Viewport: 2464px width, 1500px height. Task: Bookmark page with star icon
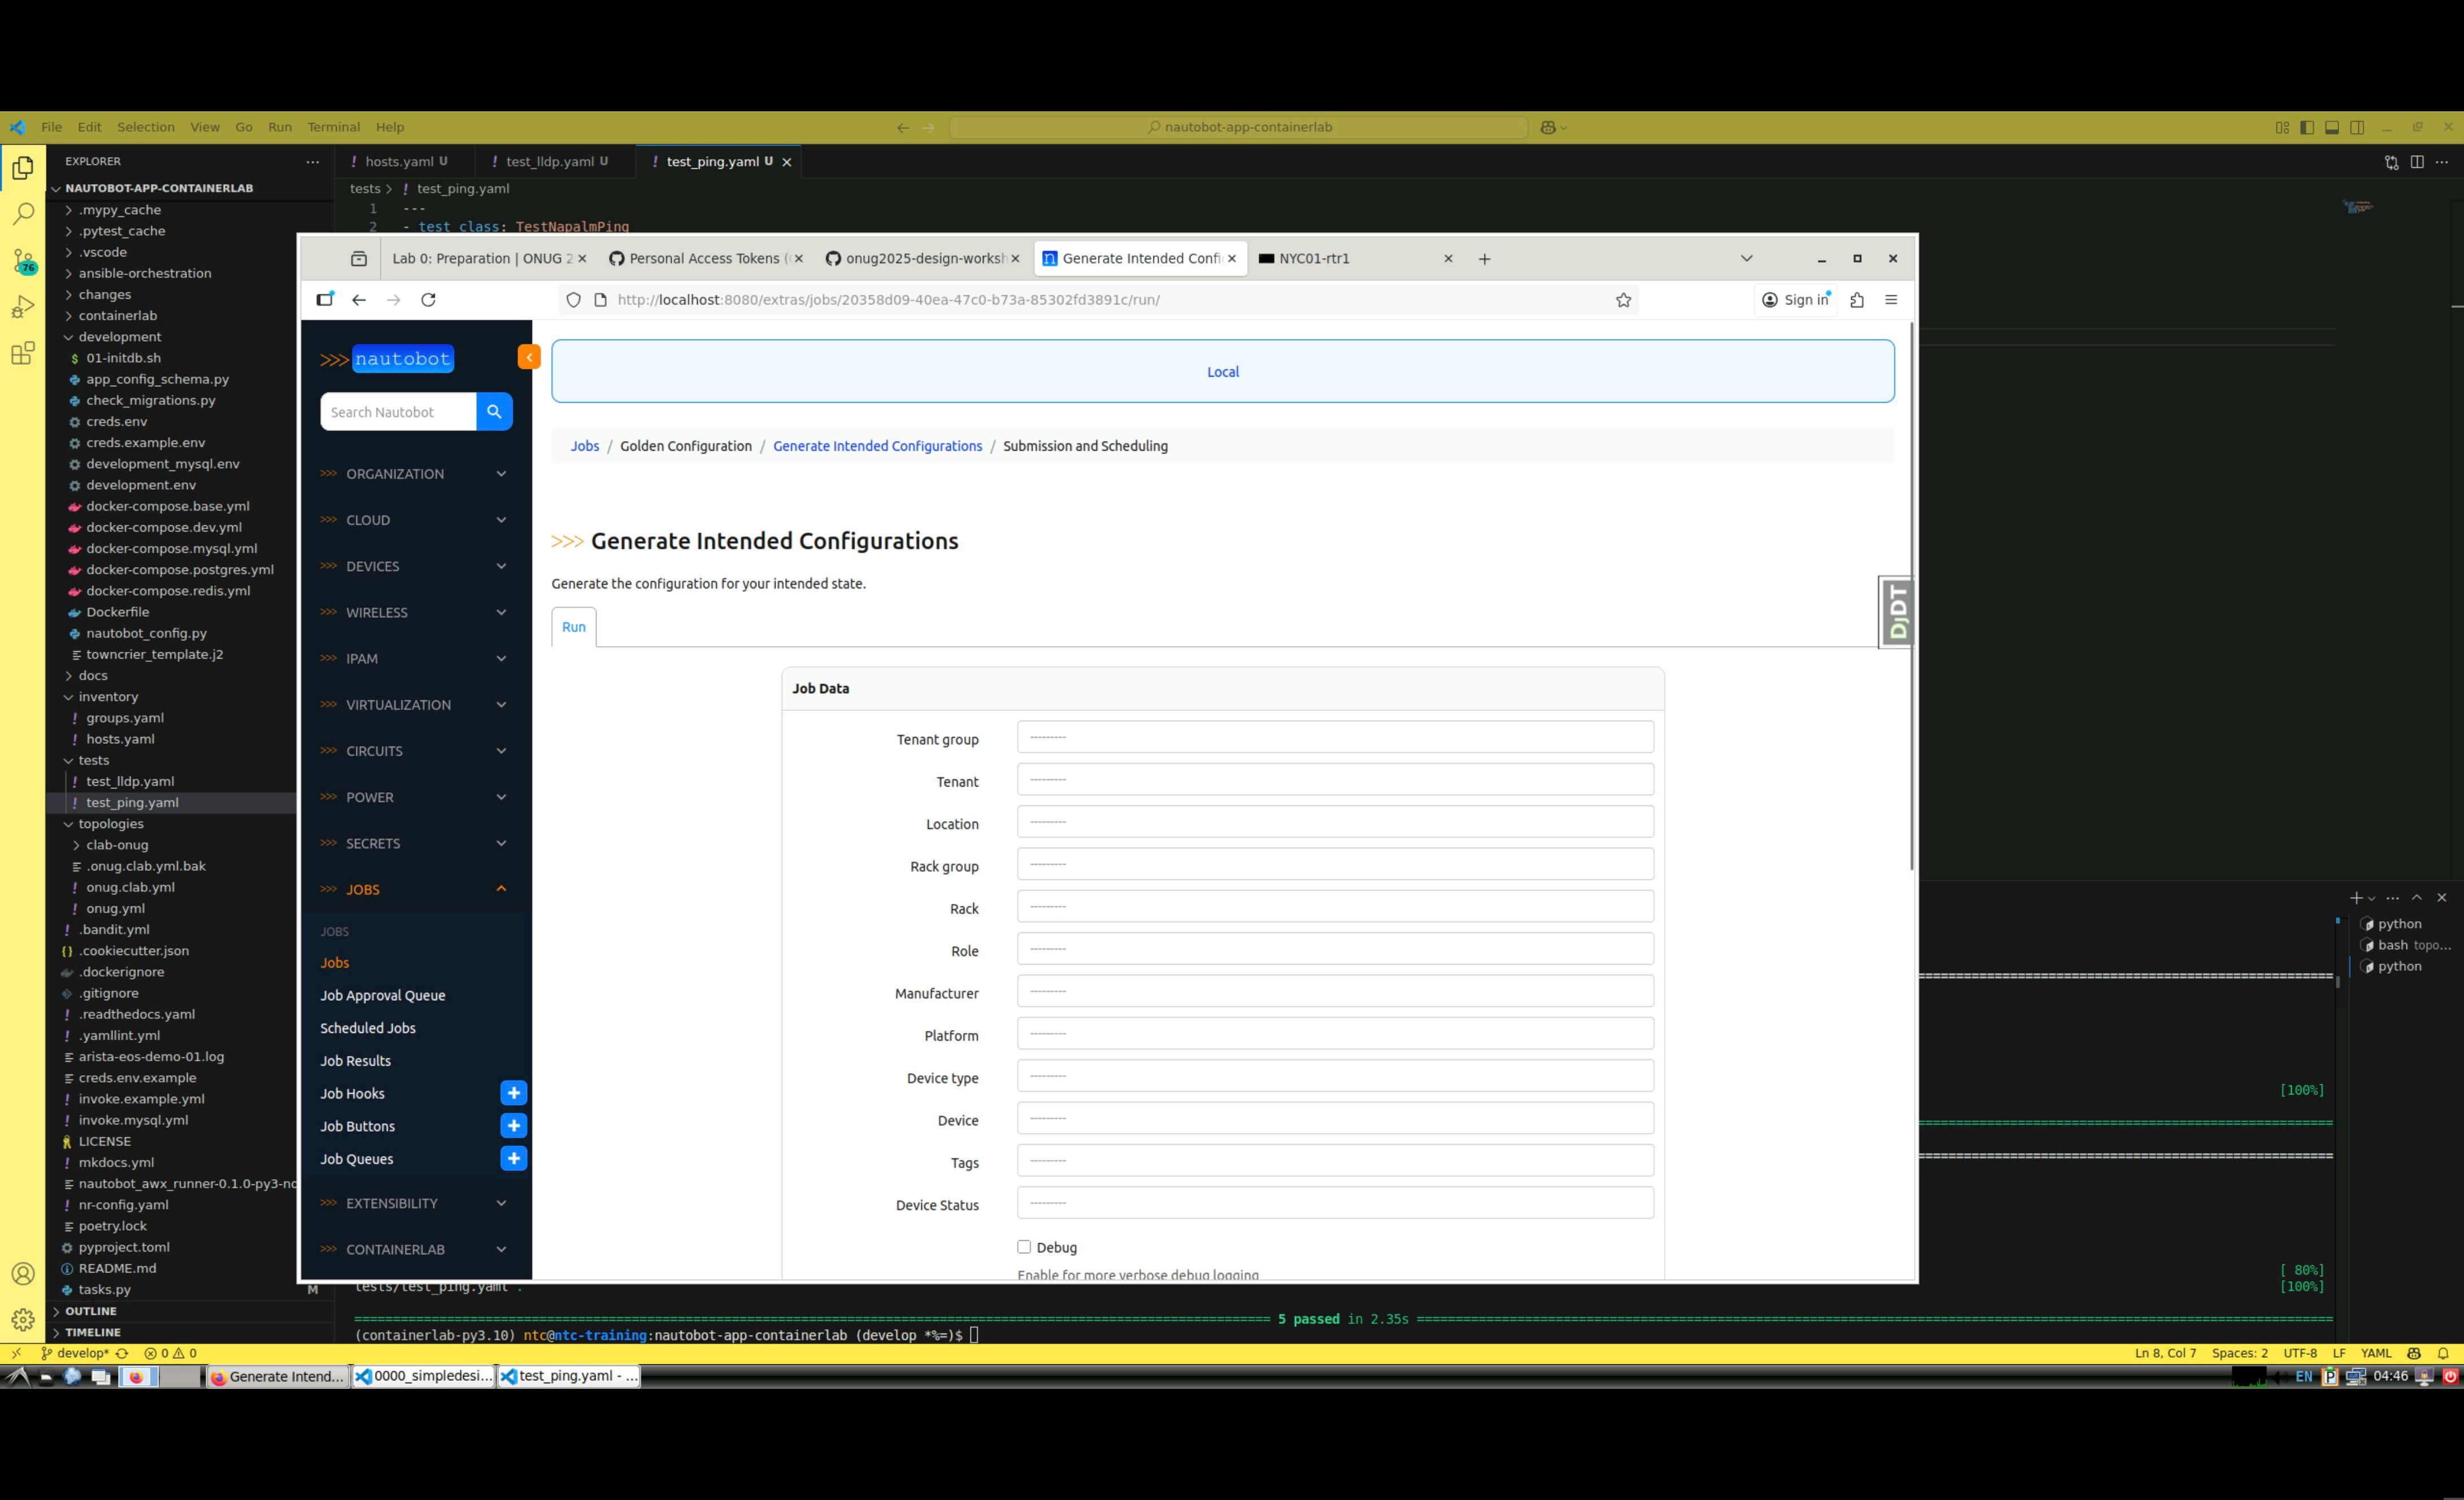click(x=1623, y=300)
